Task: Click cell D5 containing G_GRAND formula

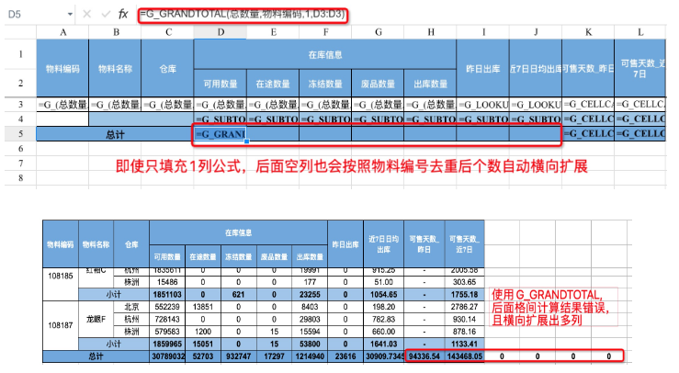Action: (221, 134)
